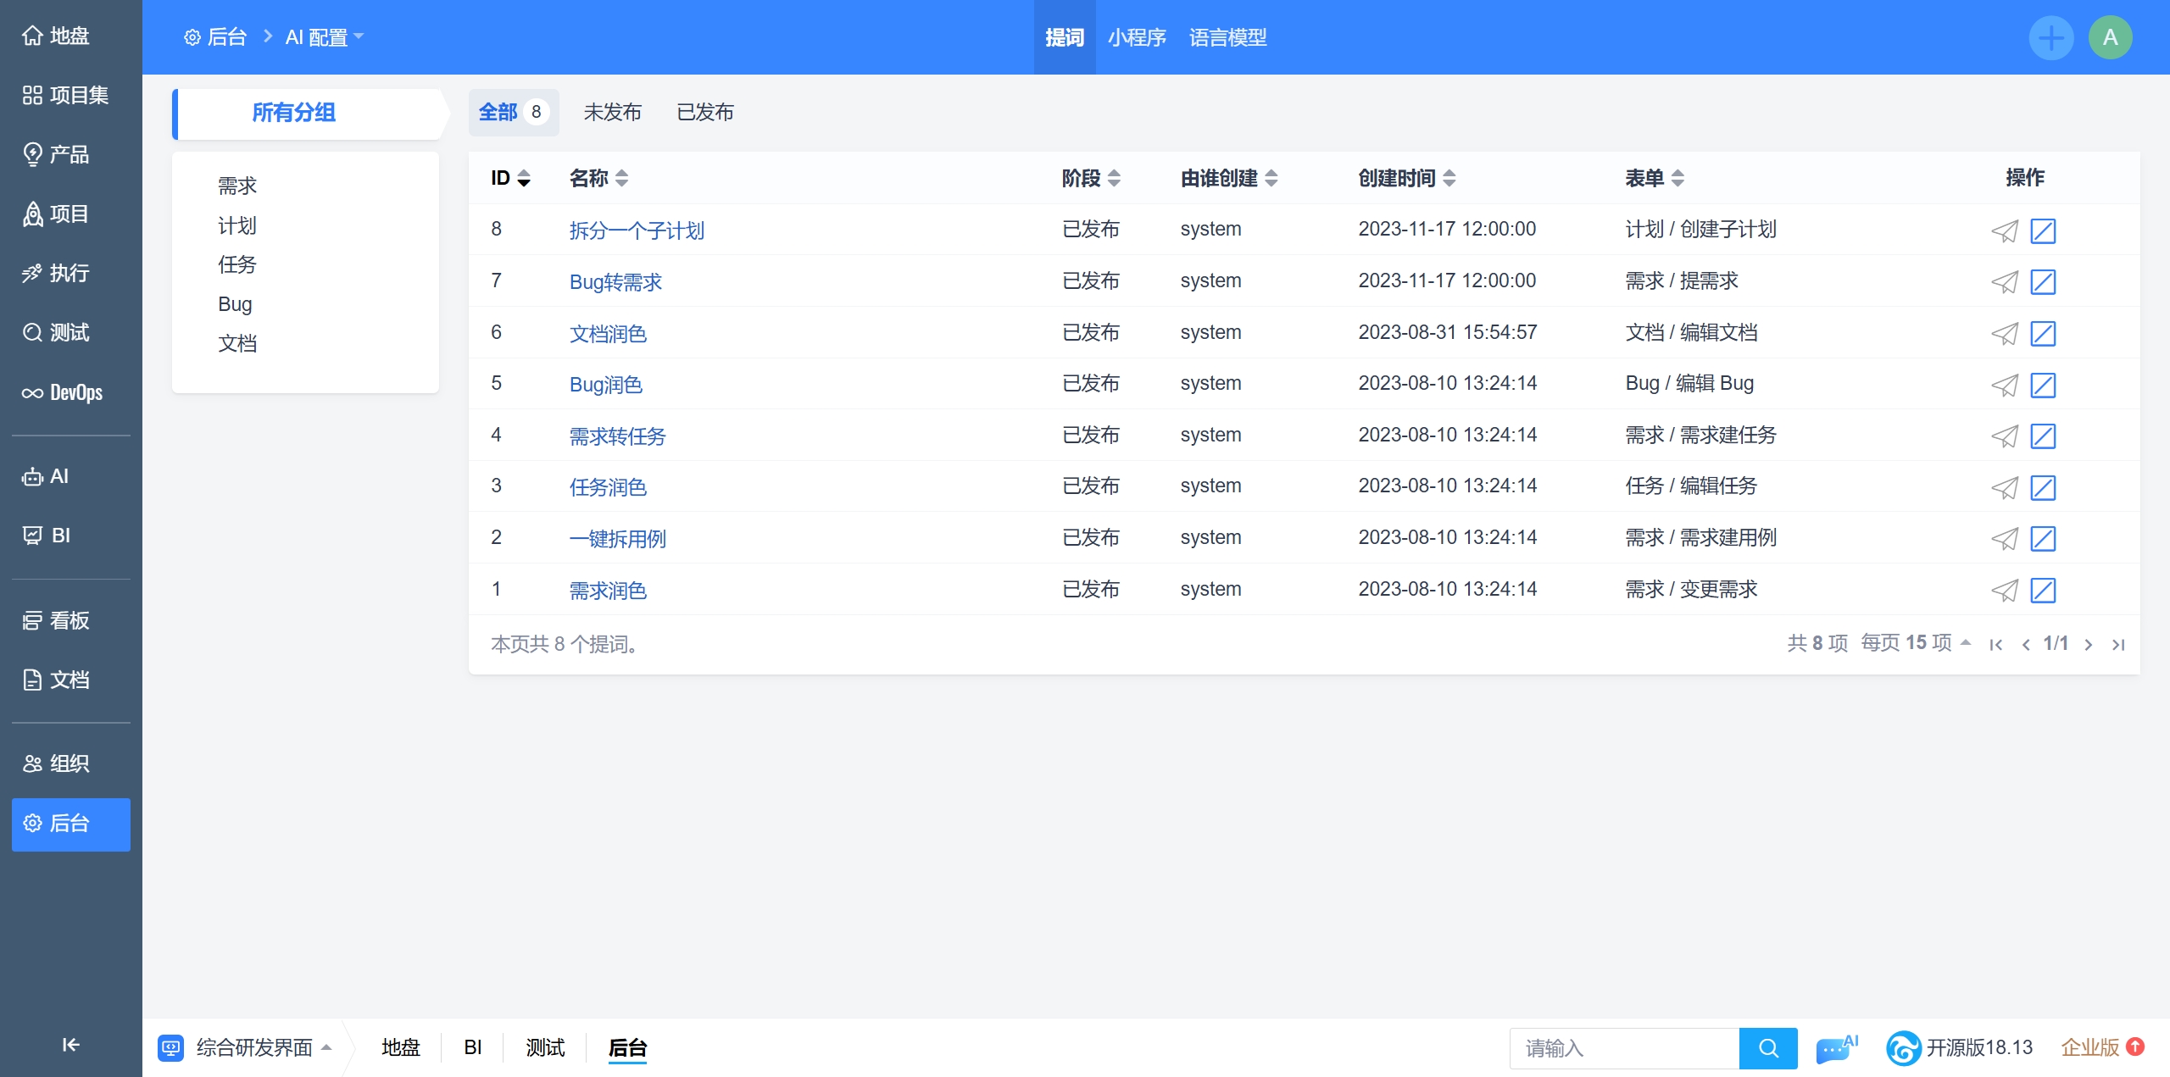Click the blue plus create button

click(2050, 37)
